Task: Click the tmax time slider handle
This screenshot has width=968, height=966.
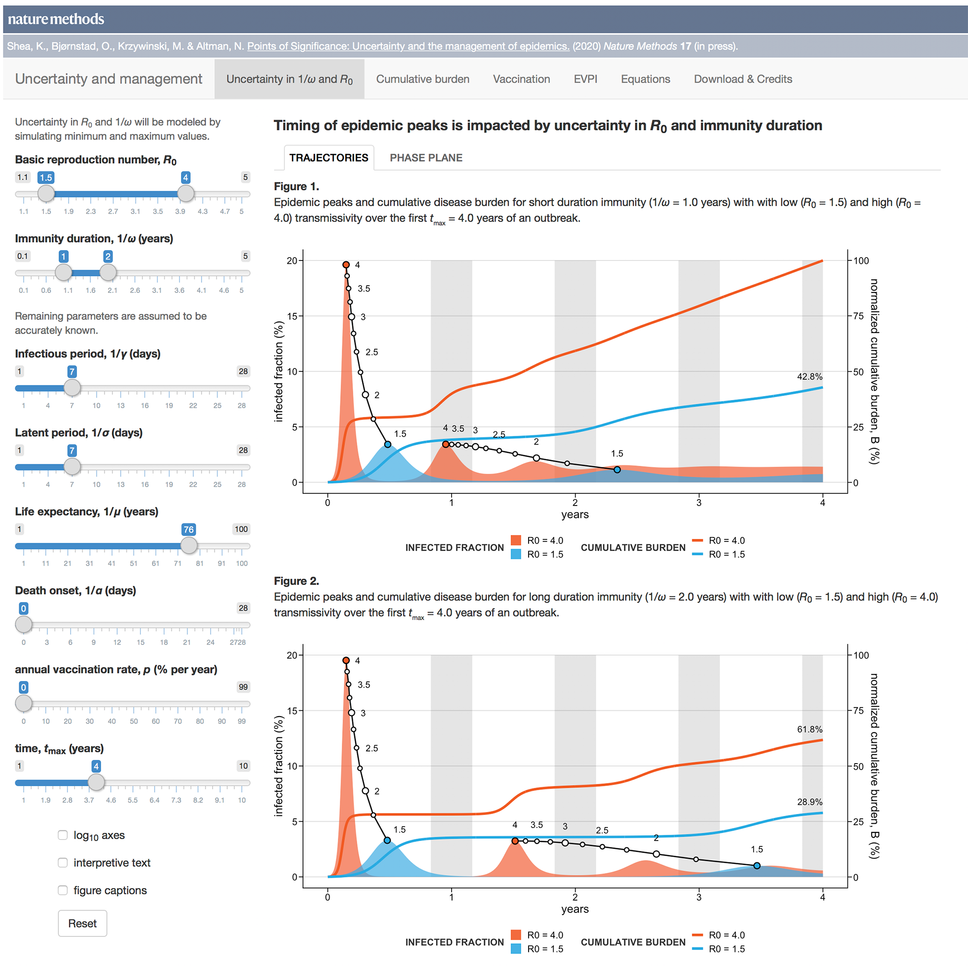Action: pos(96,782)
